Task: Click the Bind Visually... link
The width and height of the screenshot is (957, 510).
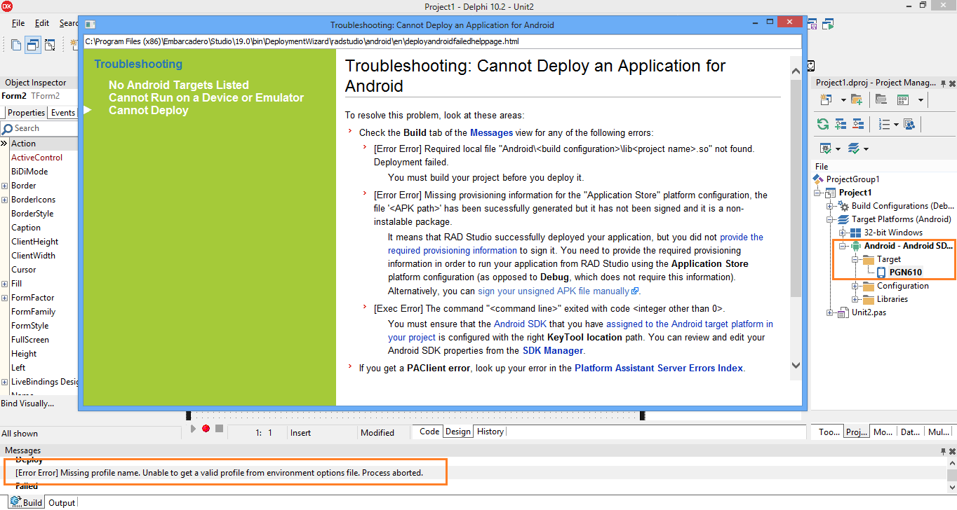Action: pos(27,404)
